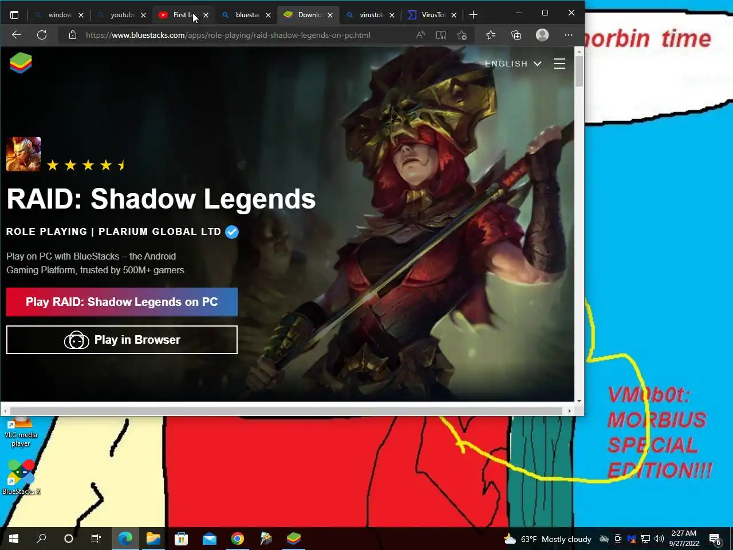Add this page to favorites
Viewport: 733px width, 550px height.
[x=462, y=35]
